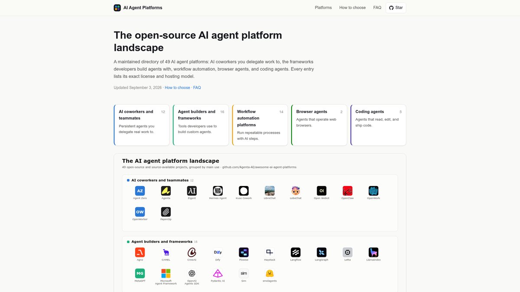This screenshot has height=292, width=520.
Task: Click the LlamaIndex icon
Action: (374, 252)
